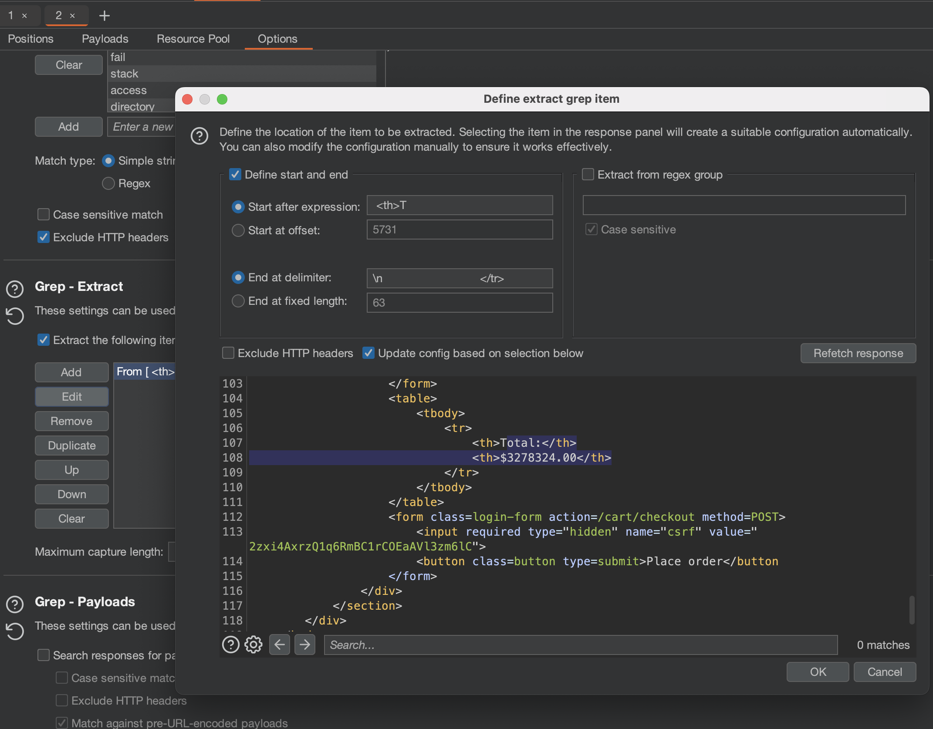The height and width of the screenshot is (729, 933).
Task: Open Grep - Extract help icon
Action: pyautogui.click(x=15, y=289)
